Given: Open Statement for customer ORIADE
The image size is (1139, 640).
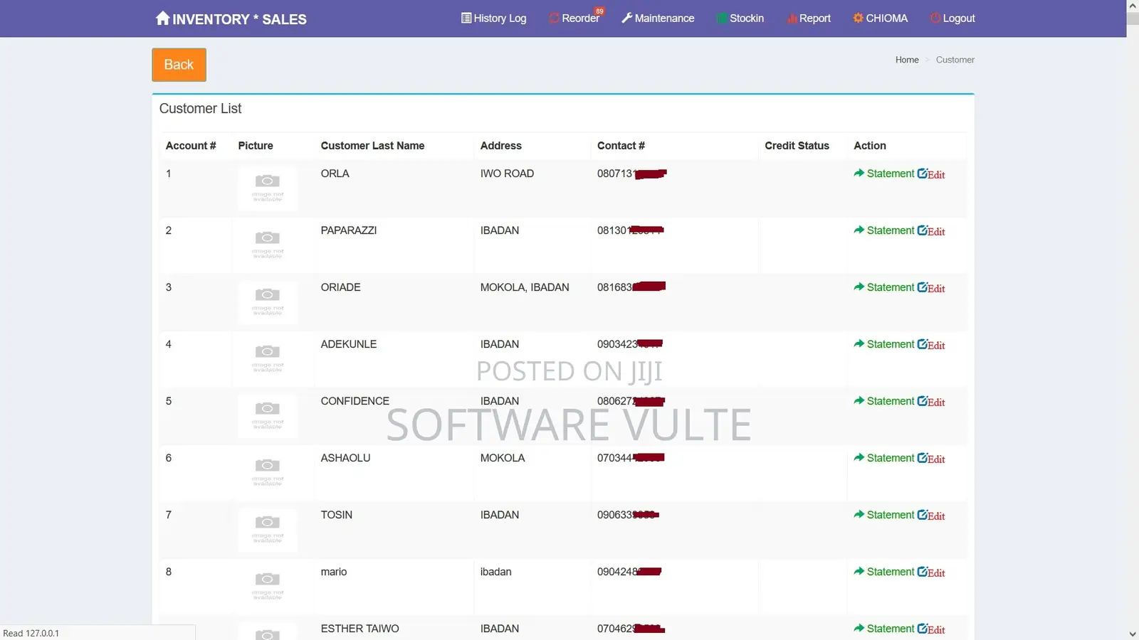Looking at the screenshot, I should point(884,287).
